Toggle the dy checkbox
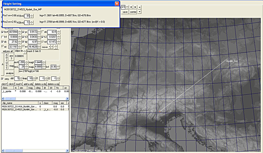The height and width of the screenshot is (153, 263). 23,42
